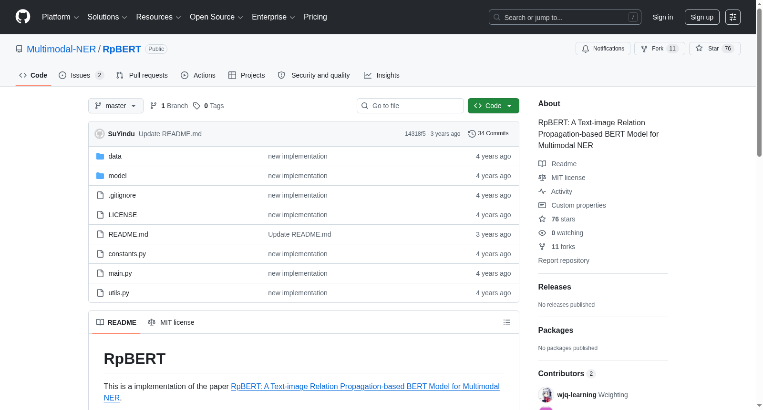Open README outline list icon
Image resolution: width=763 pixels, height=410 pixels.
[x=507, y=322]
